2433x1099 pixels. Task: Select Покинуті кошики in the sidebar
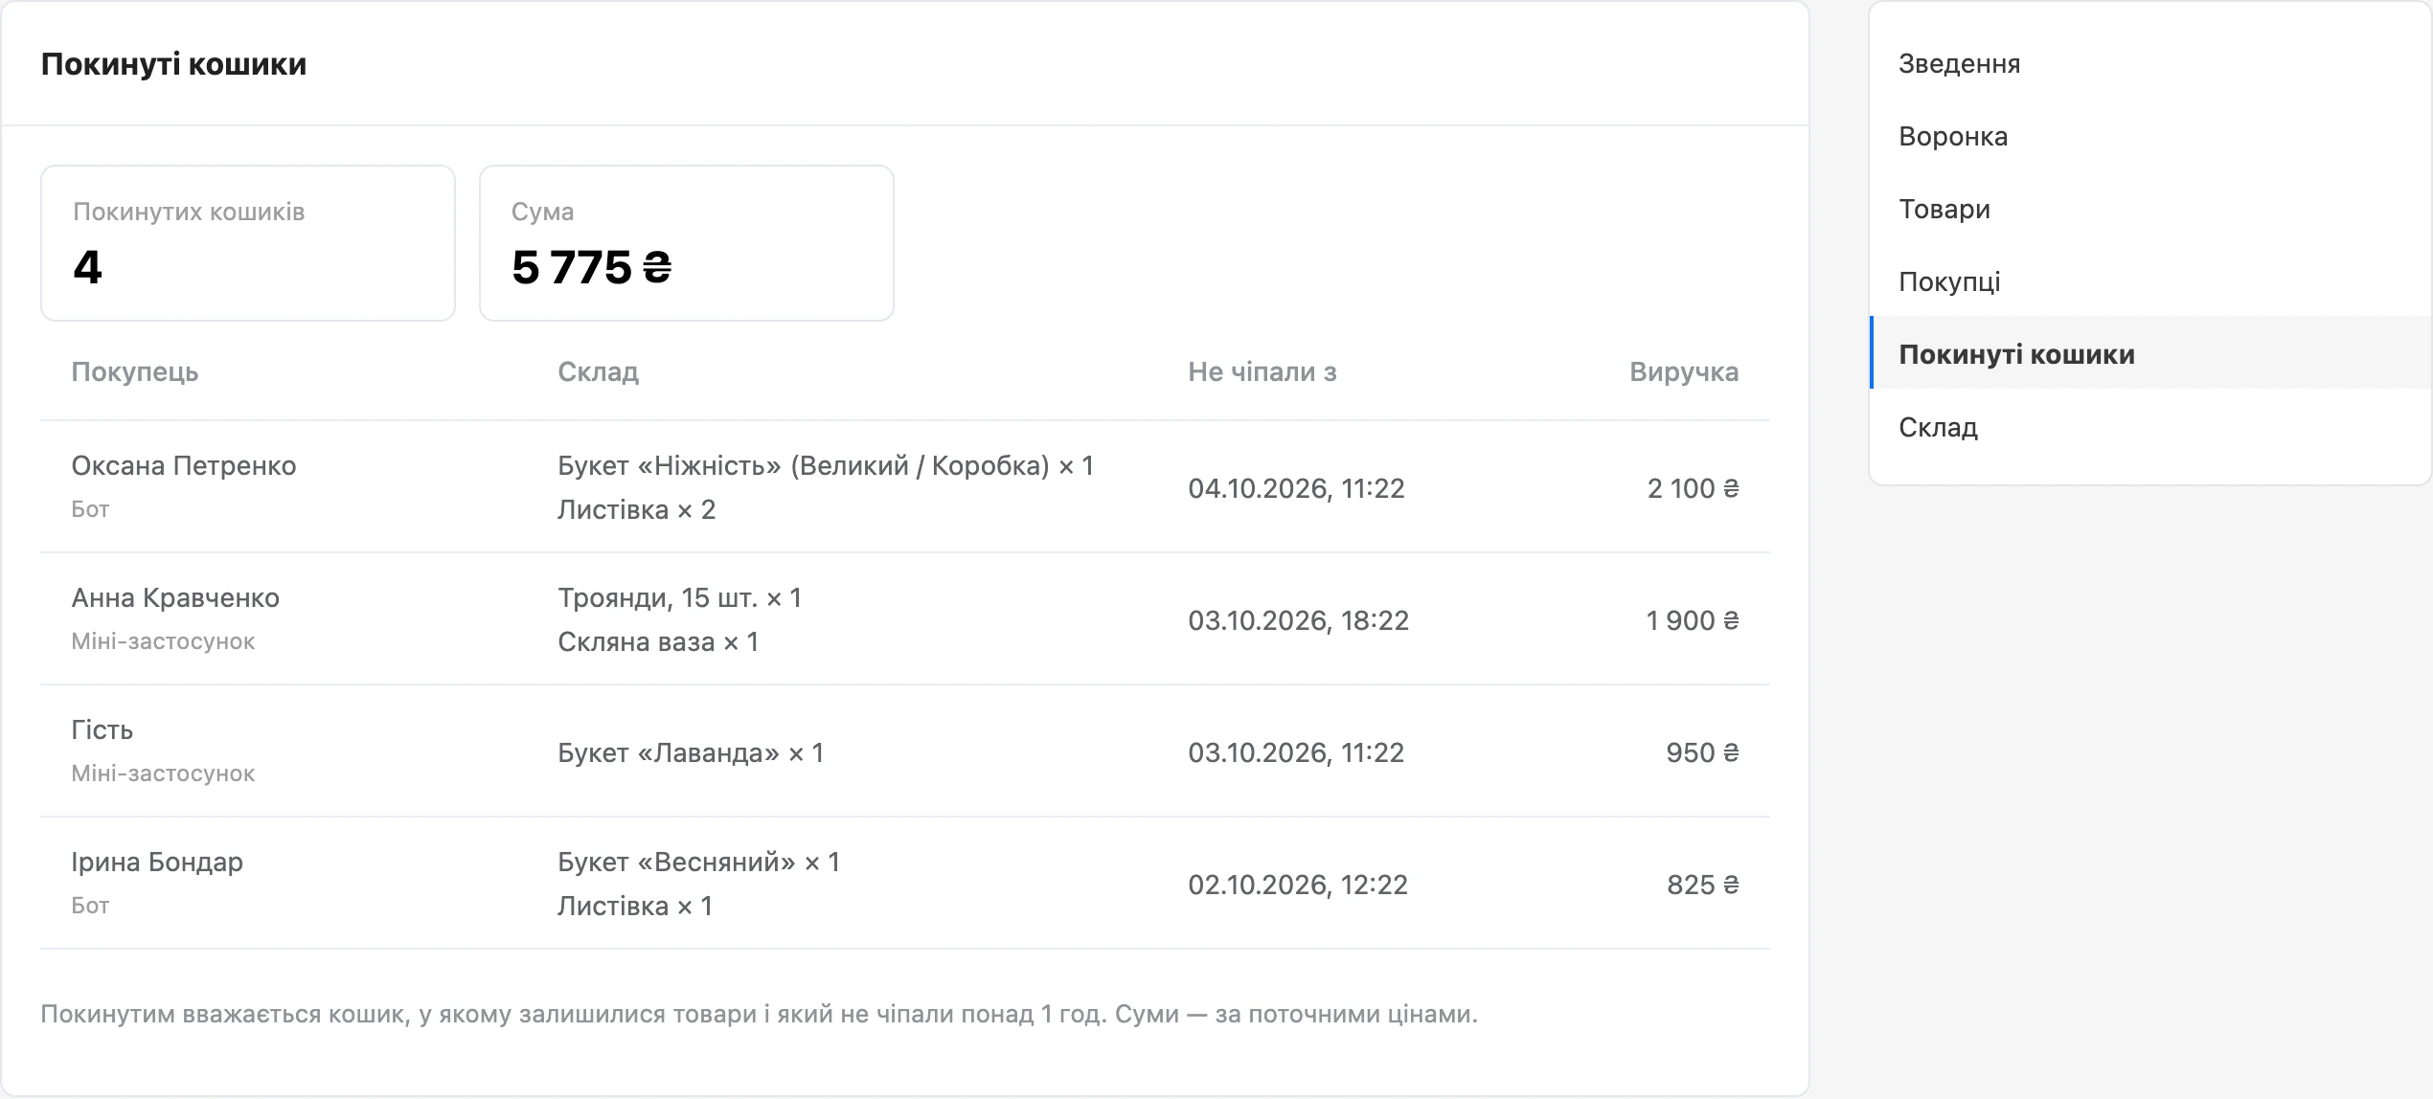click(x=2150, y=353)
